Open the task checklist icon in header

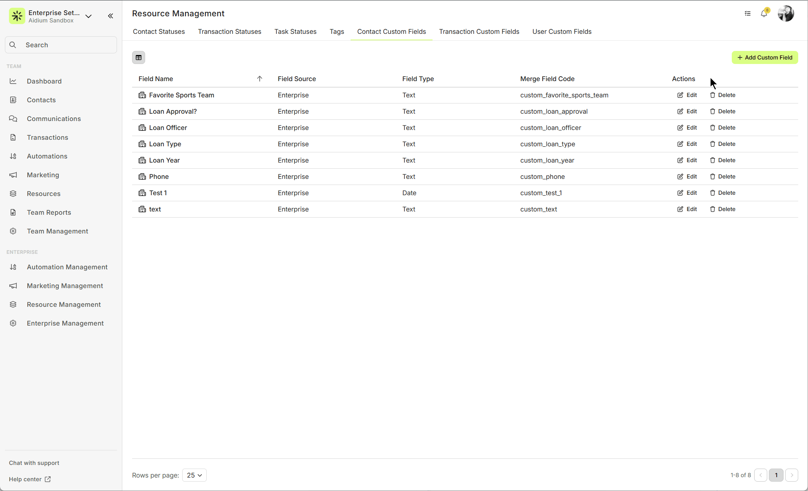[x=748, y=13]
